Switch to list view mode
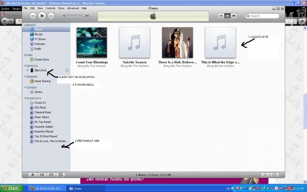Viewport: 307px width, 192px height. coord(221,16)
